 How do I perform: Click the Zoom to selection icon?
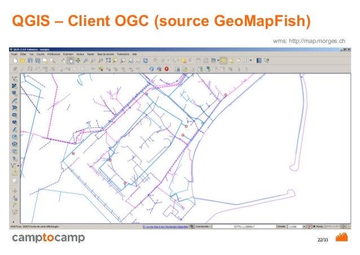coord(116,60)
